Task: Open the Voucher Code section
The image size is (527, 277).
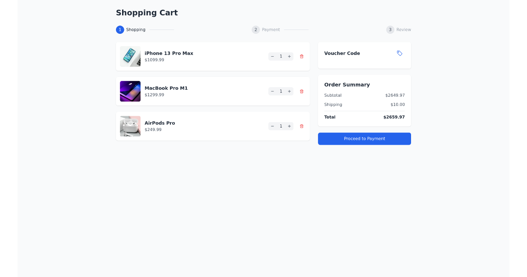Action: tap(342, 53)
